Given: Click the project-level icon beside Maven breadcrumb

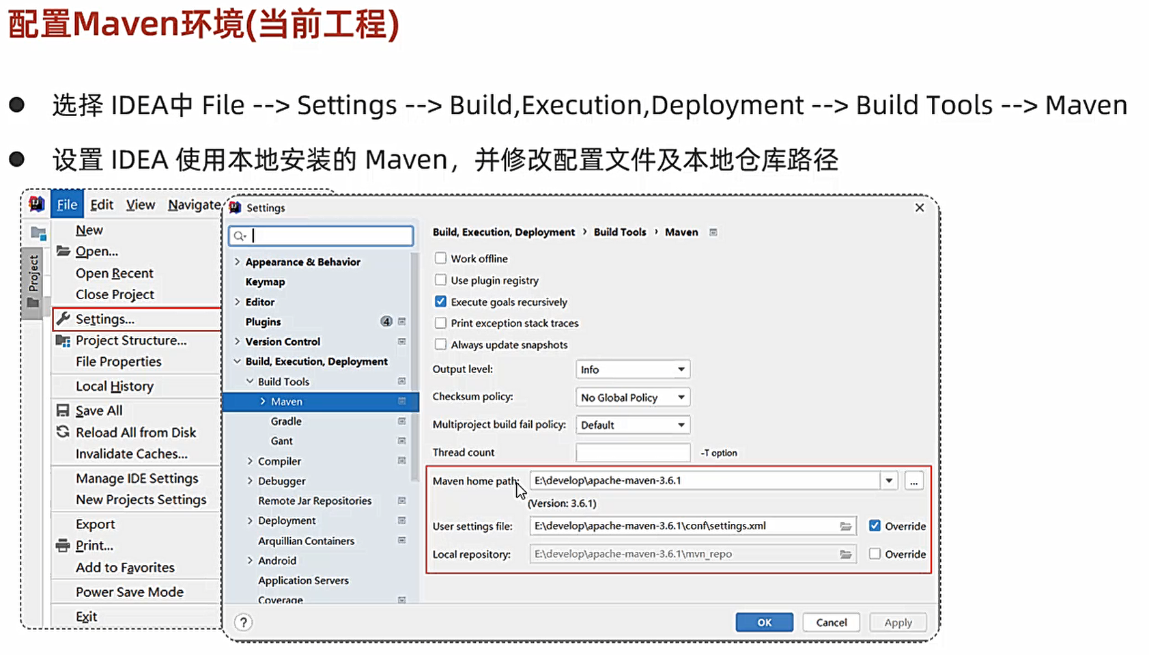Looking at the screenshot, I should tap(713, 232).
